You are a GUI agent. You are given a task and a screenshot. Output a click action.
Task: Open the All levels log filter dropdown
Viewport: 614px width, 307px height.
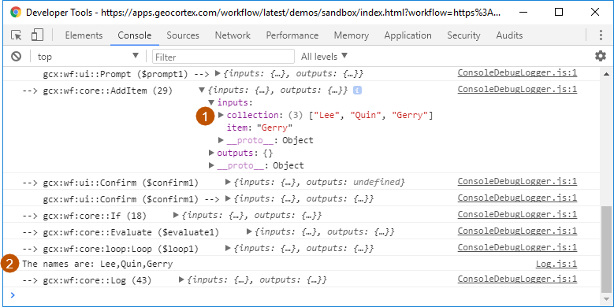click(x=324, y=57)
